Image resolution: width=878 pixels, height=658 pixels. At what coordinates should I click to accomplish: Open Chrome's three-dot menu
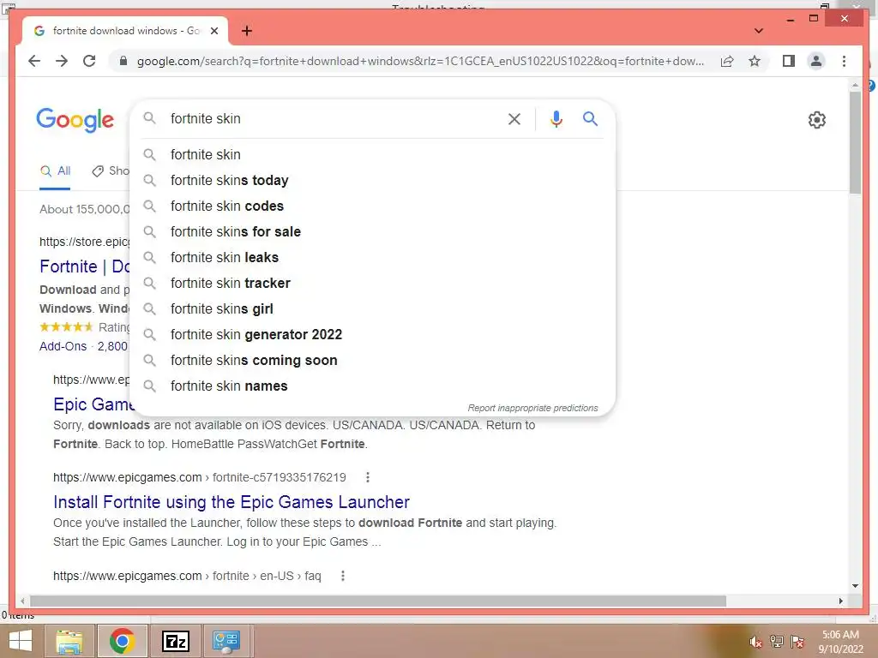pos(844,61)
